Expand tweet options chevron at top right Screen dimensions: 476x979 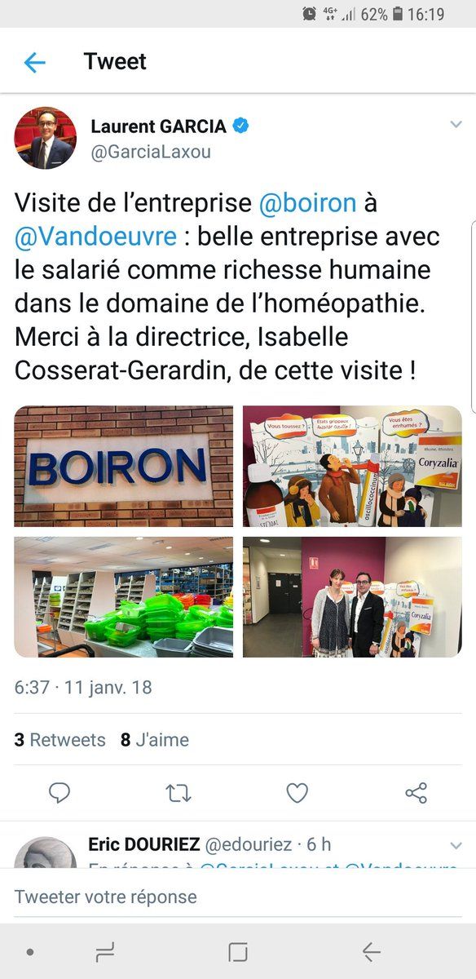click(456, 125)
